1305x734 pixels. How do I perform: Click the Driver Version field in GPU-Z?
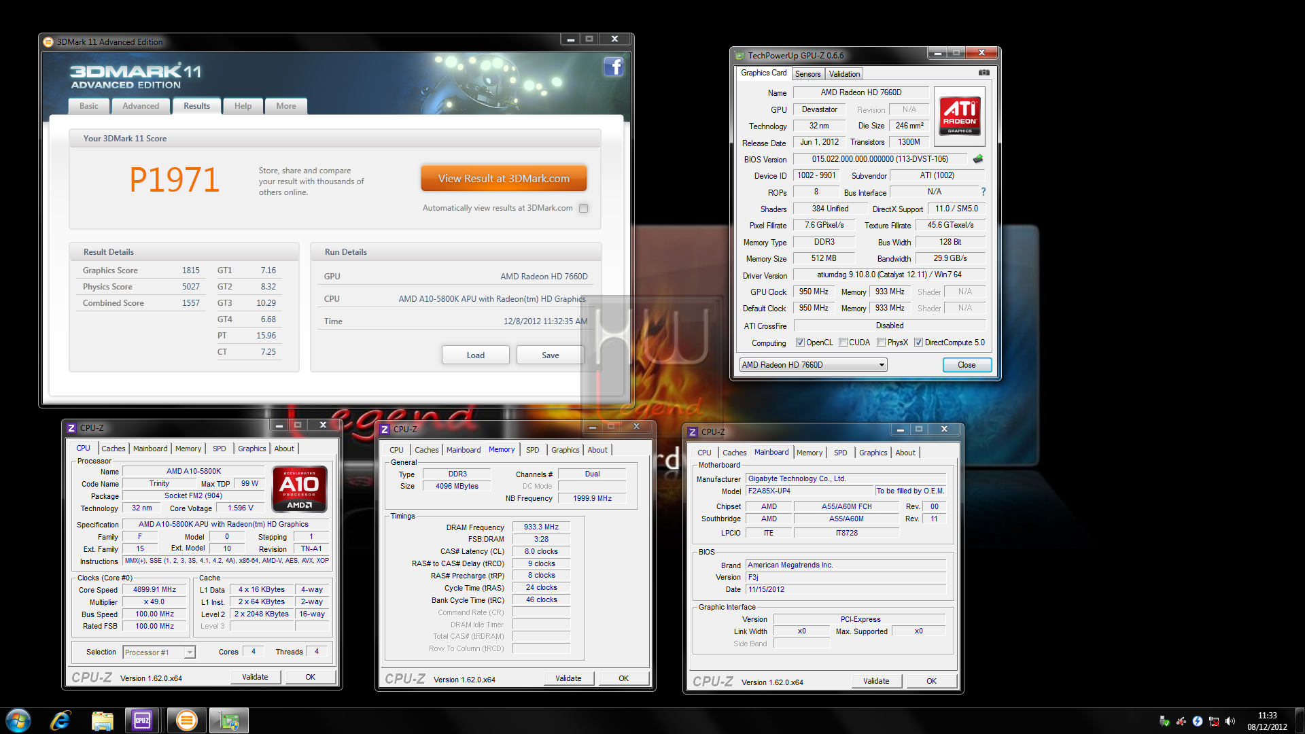tap(889, 275)
